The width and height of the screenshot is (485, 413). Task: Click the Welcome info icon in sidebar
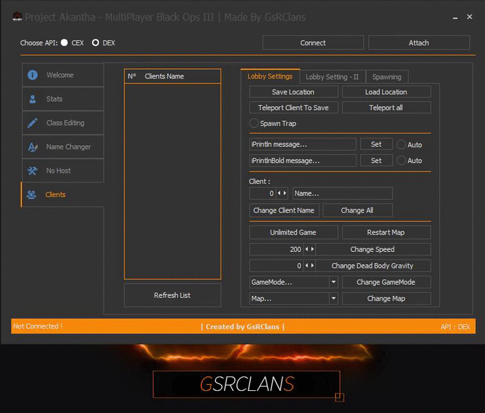pyautogui.click(x=32, y=75)
